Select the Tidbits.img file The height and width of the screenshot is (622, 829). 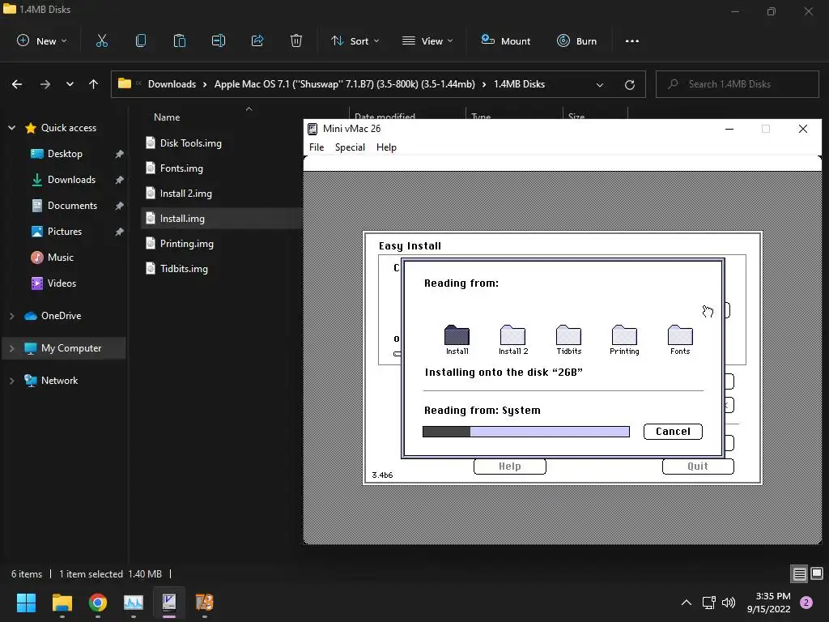184,269
